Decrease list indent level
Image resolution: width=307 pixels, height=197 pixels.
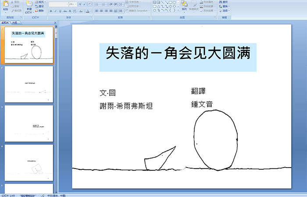111,4
